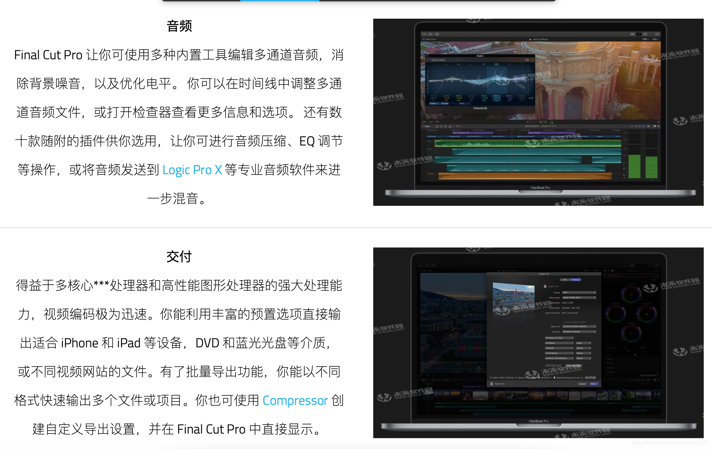The image size is (712, 449).
Task: Click the '建自定义导出设置' text line
Action: pyautogui.click(x=176, y=429)
